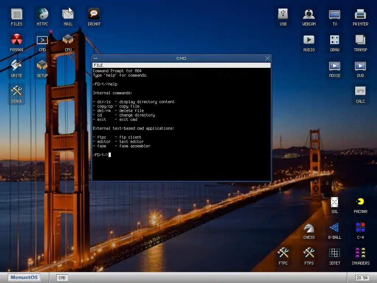Click the 'del/rm - delete file' line

tap(118, 111)
